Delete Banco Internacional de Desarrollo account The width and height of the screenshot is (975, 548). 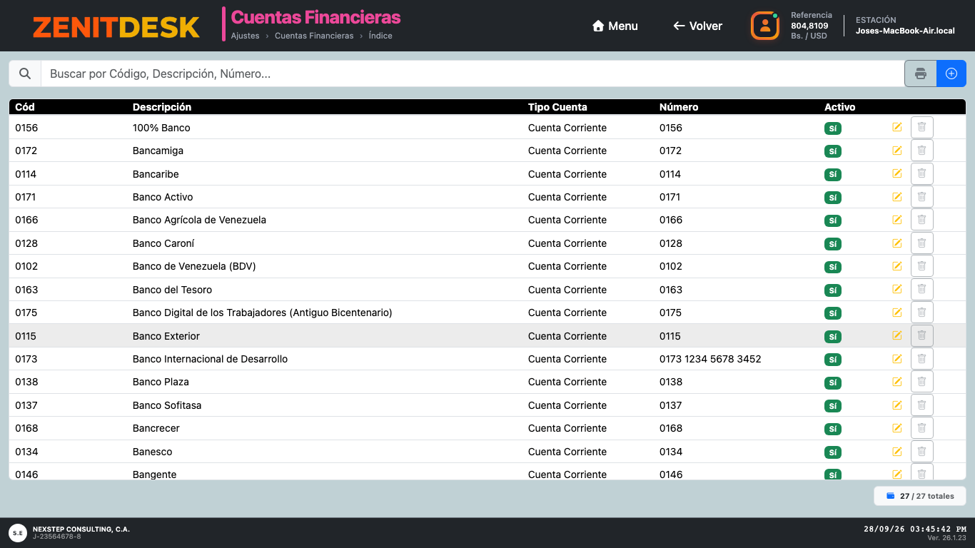point(921,358)
